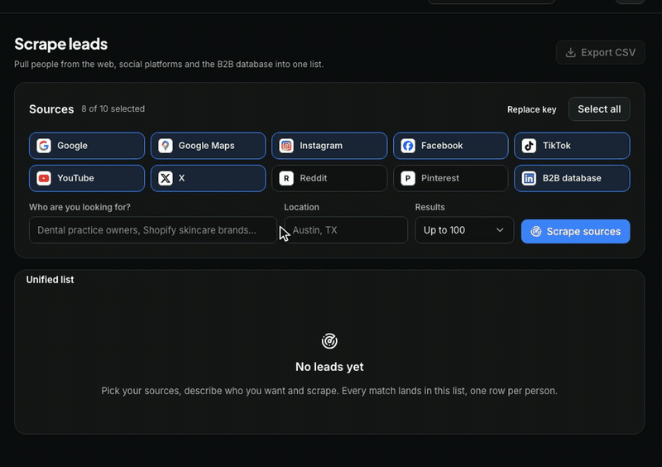The height and width of the screenshot is (467, 662).
Task: Click the Pinterest P icon
Action: point(408,178)
